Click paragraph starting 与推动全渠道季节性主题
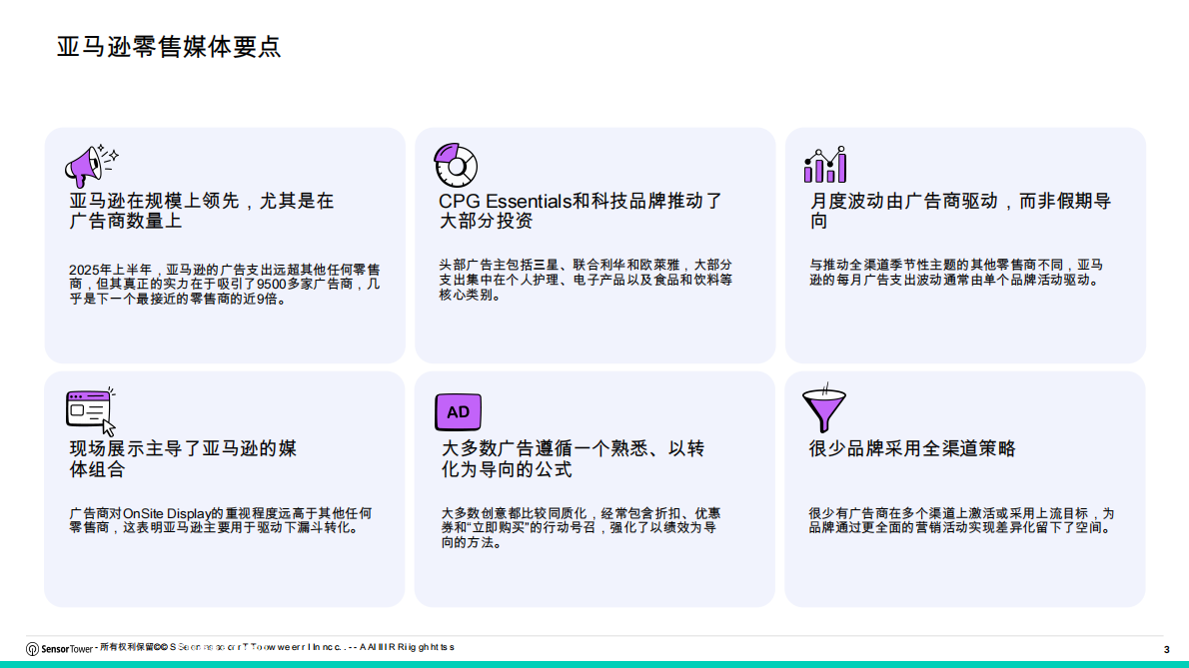 pyautogui.click(x=956, y=273)
